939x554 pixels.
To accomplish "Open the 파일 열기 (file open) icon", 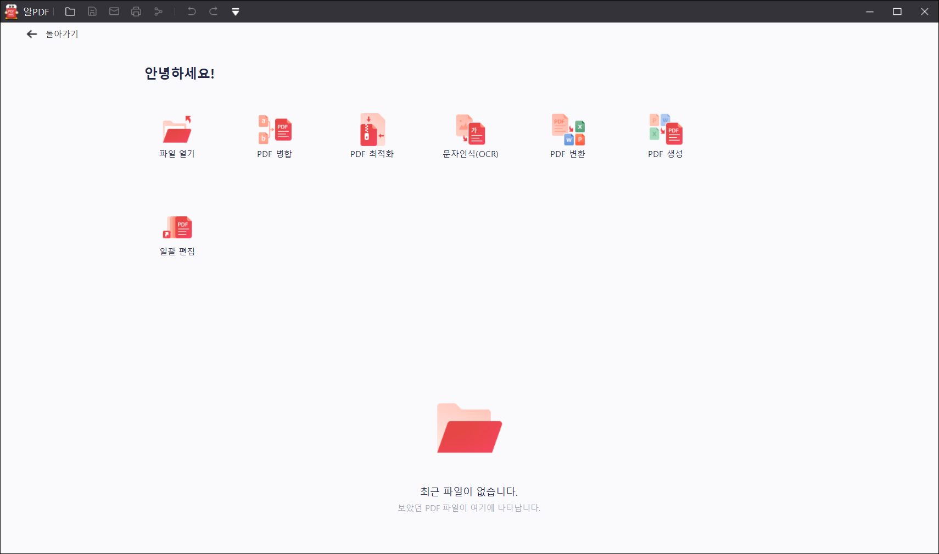I will (x=177, y=130).
